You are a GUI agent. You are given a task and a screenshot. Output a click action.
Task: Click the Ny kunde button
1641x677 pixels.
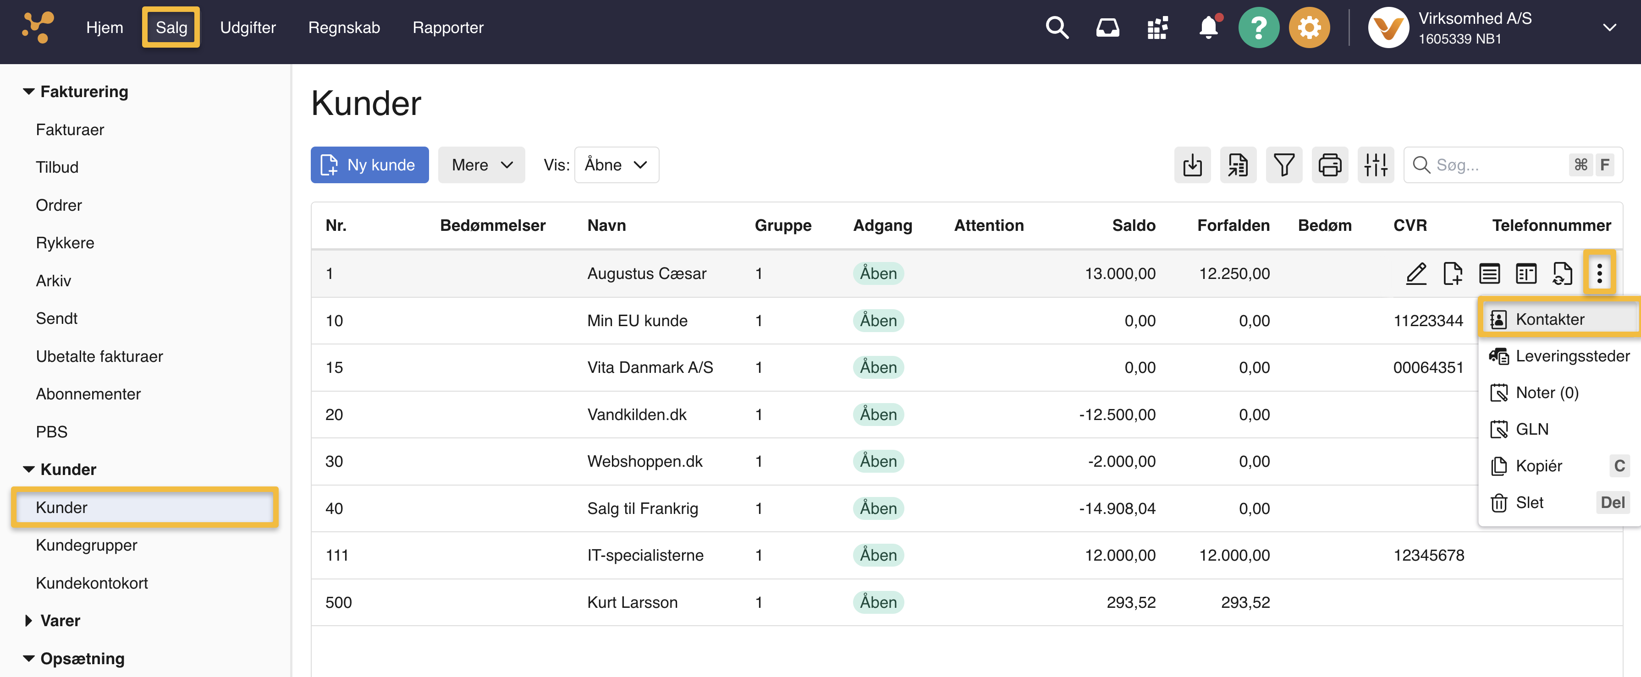click(x=369, y=166)
